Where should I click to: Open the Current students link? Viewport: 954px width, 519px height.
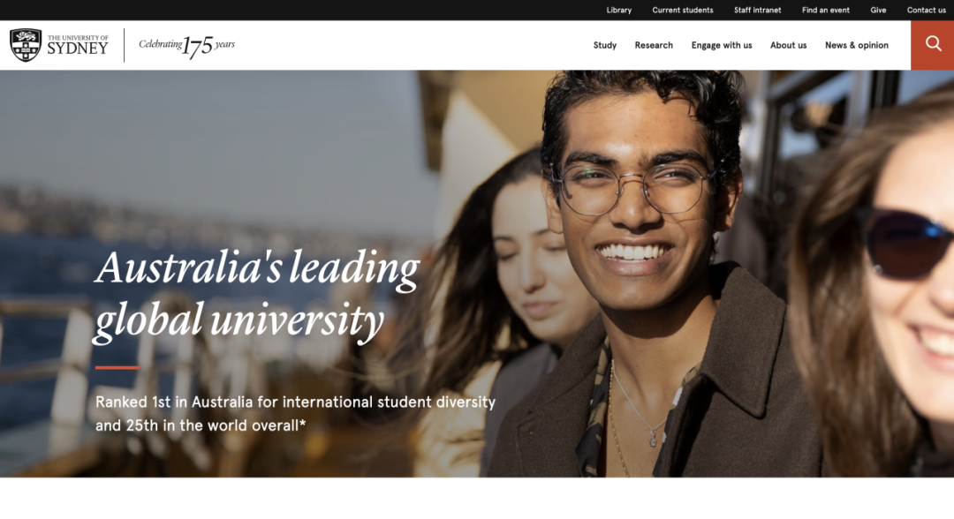tap(683, 11)
